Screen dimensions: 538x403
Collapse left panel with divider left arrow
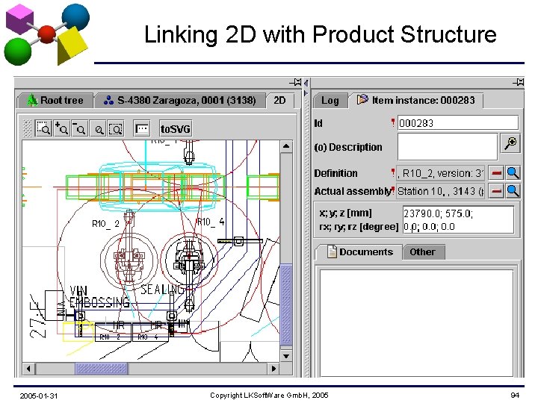tap(306, 83)
